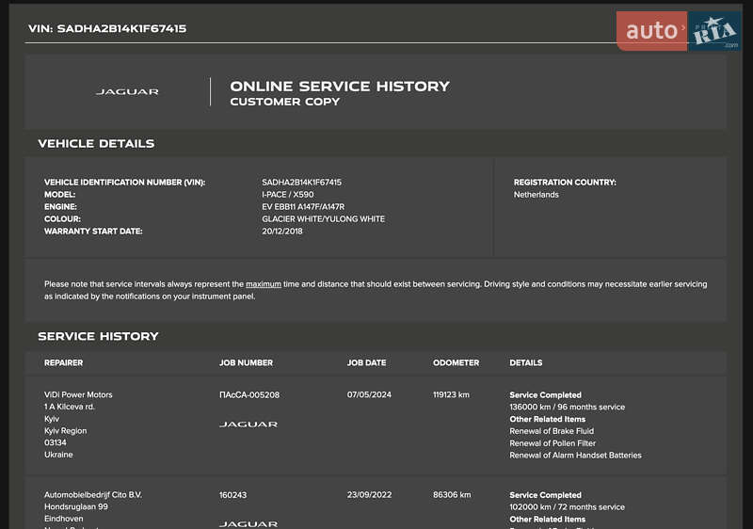
Task: Click the Jaguar logo in the header
Action: 127,92
